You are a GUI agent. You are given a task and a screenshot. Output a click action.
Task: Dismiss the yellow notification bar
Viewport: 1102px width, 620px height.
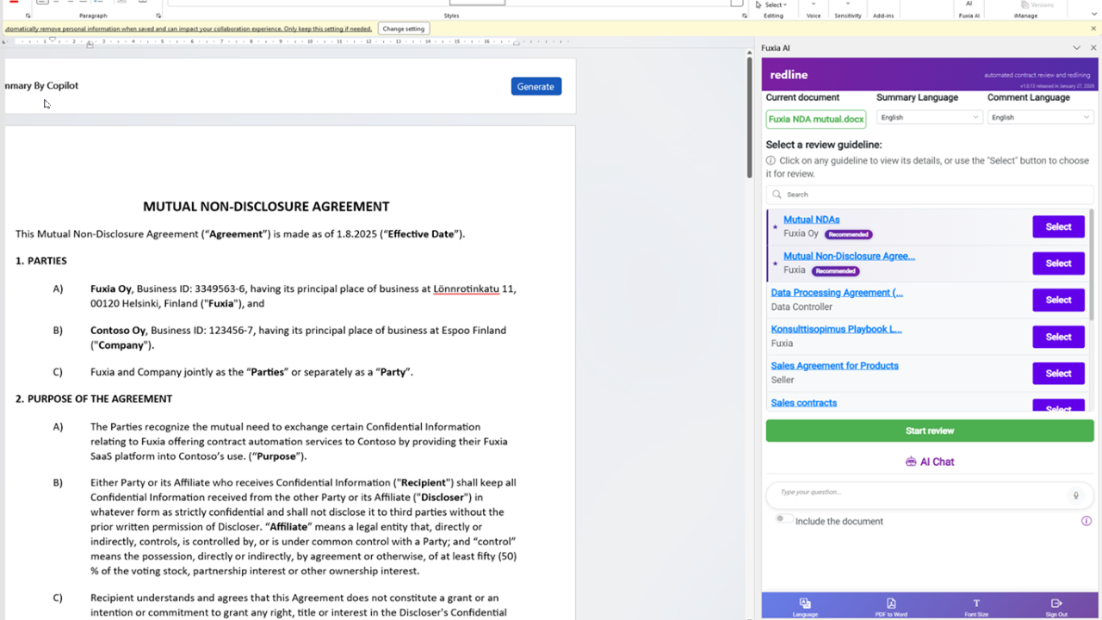[1093, 28]
